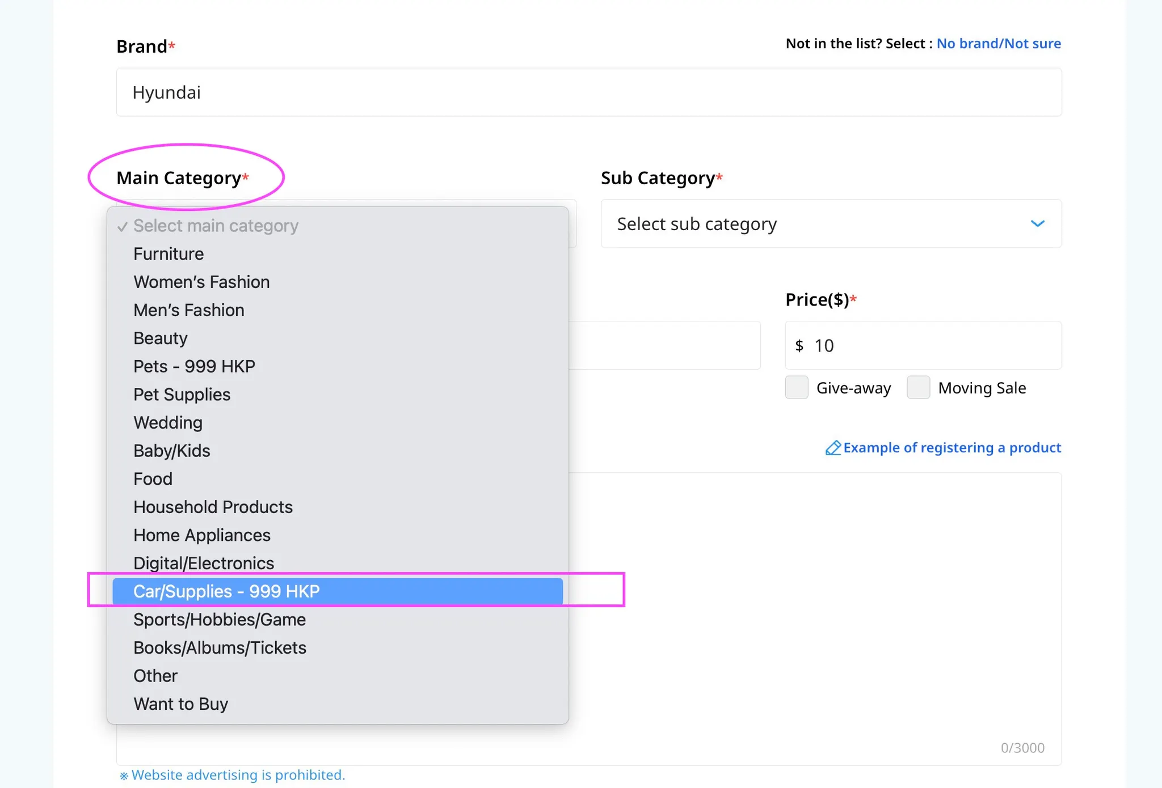The height and width of the screenshot is (788, 1162).
Task: Select Sports/Hobbies/Game option
Action: (220, 620)
